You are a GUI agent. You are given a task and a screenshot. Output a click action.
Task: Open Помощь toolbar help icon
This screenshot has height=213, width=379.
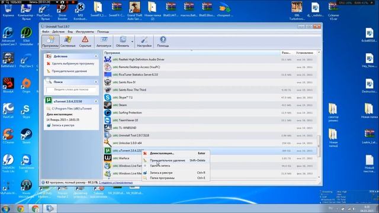(163, 41)
